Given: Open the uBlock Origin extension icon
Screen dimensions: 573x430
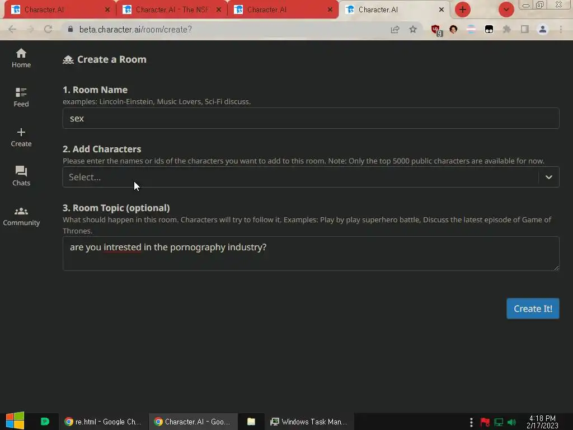Looking at the screenshot, I should coord(436,30).
